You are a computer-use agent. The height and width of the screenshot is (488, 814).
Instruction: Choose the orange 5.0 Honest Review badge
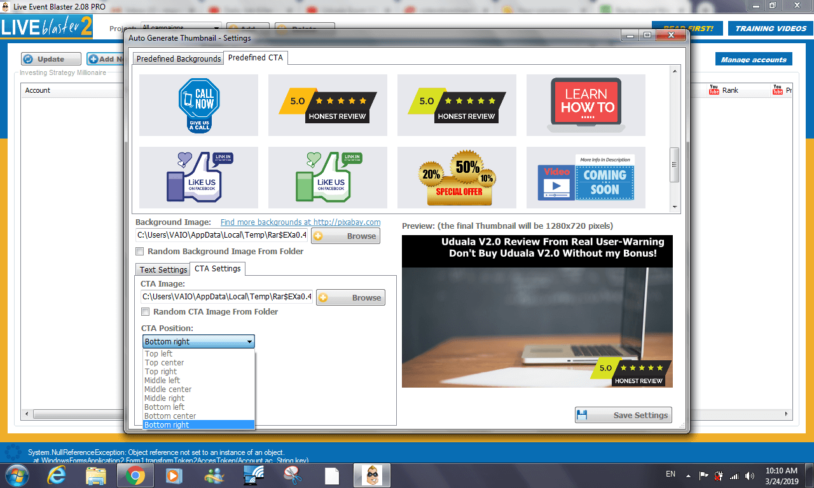pos(328,105)
